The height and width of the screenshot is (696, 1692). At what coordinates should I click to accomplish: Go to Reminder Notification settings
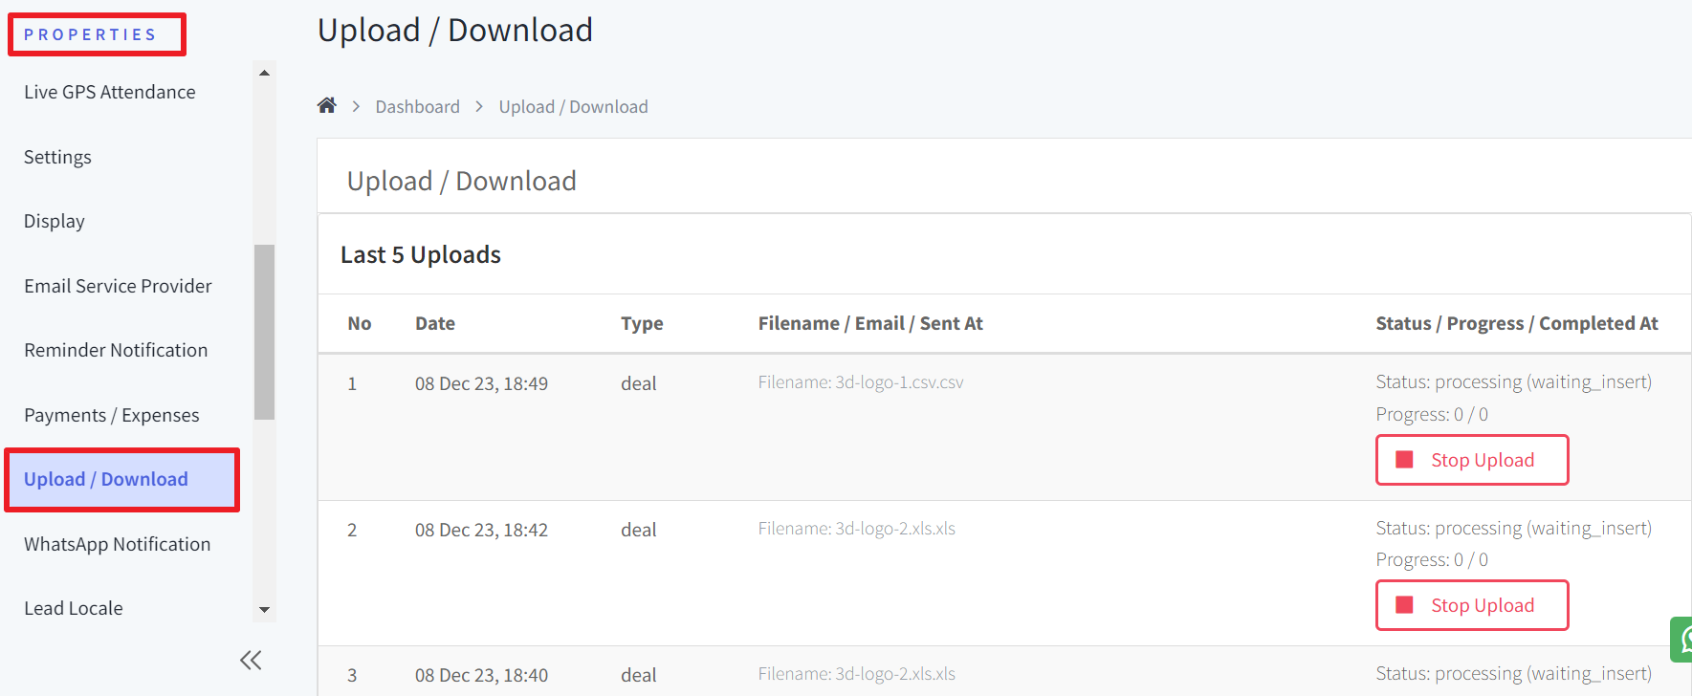116,350
